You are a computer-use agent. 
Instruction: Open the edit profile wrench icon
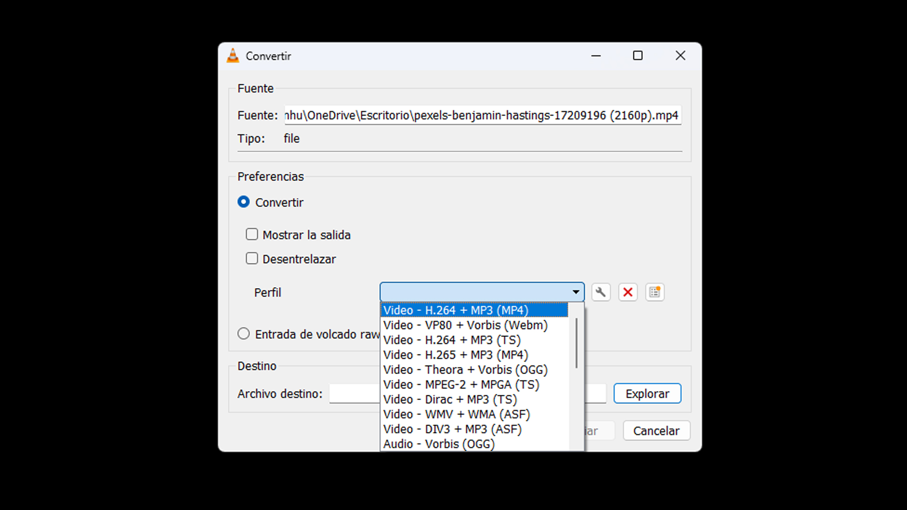coord(600,292)
